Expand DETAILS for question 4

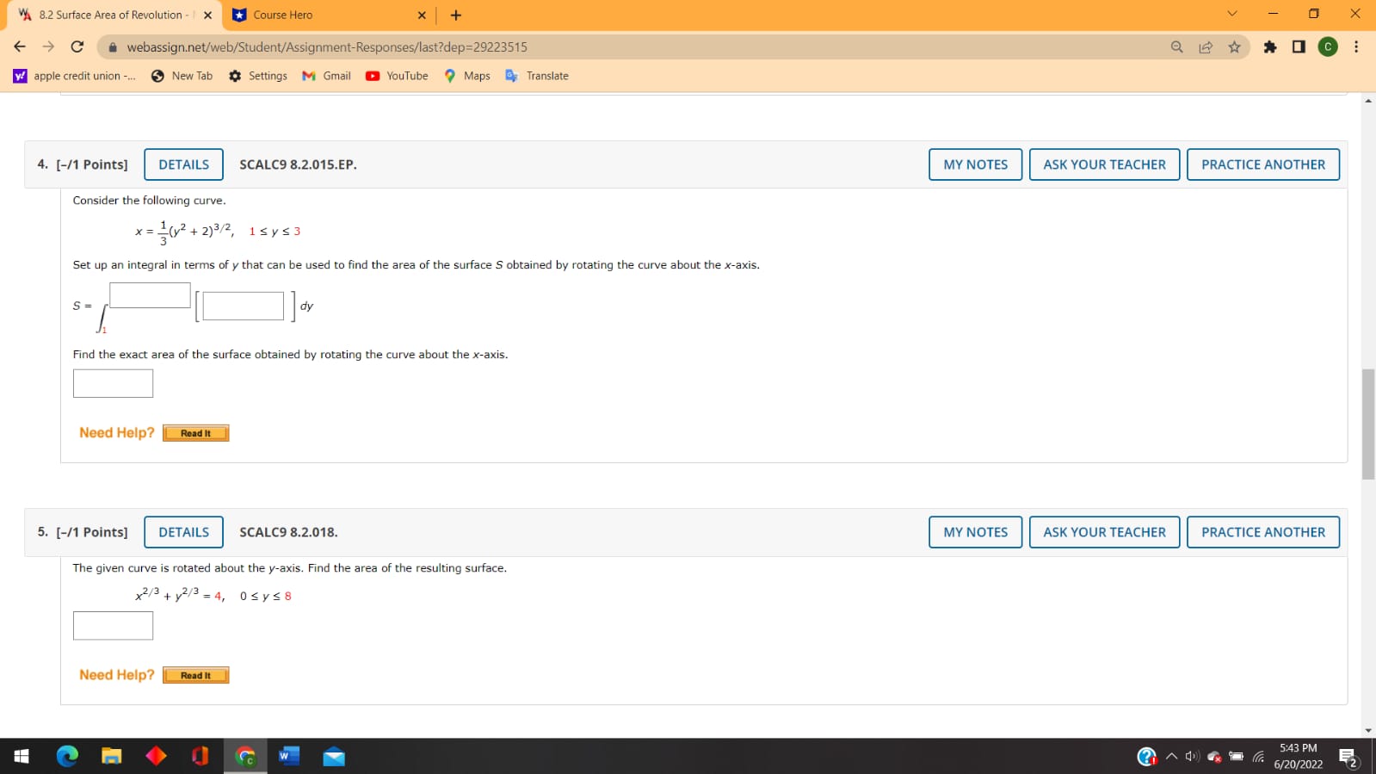click(x=183, y=164)
